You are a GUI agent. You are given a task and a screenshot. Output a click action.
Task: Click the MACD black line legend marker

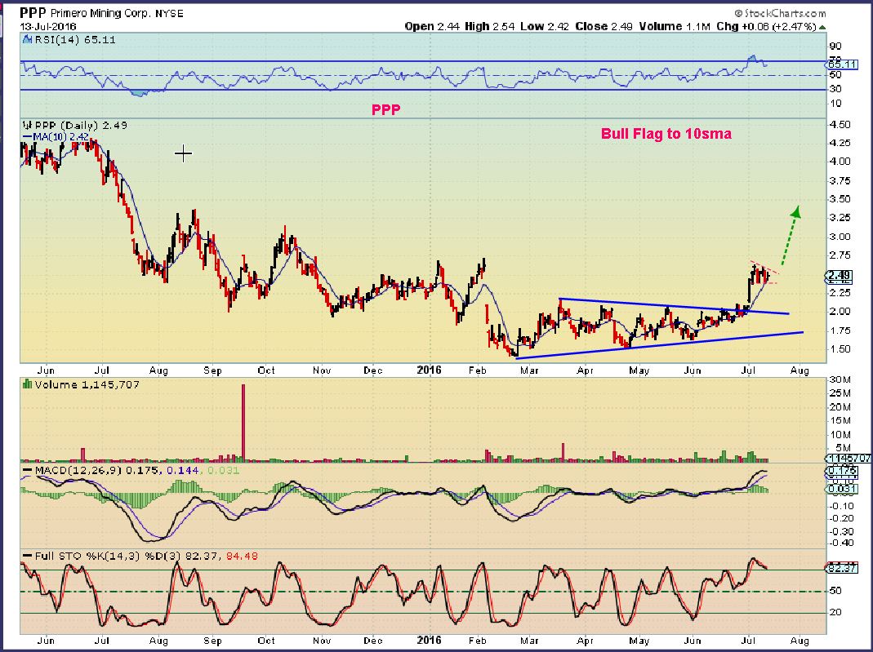27,471
